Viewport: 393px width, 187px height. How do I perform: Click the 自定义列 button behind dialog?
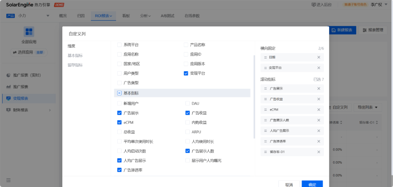[x=340, y=107]
